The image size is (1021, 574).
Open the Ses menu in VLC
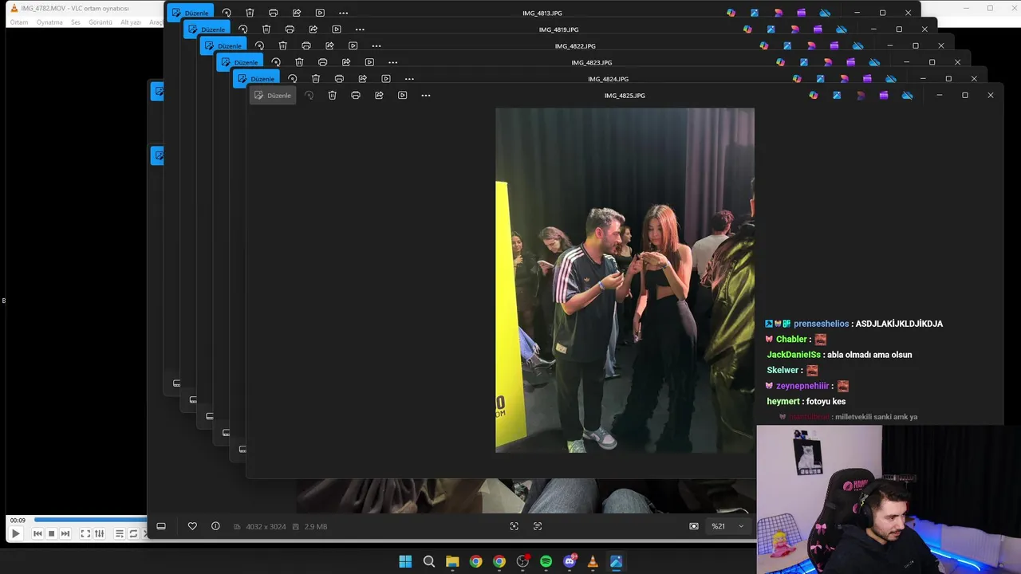76,22
